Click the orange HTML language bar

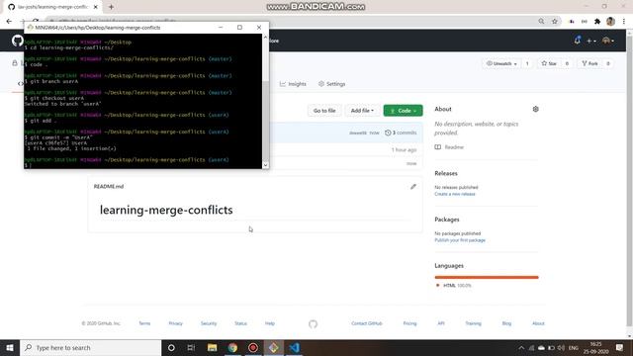487,277
